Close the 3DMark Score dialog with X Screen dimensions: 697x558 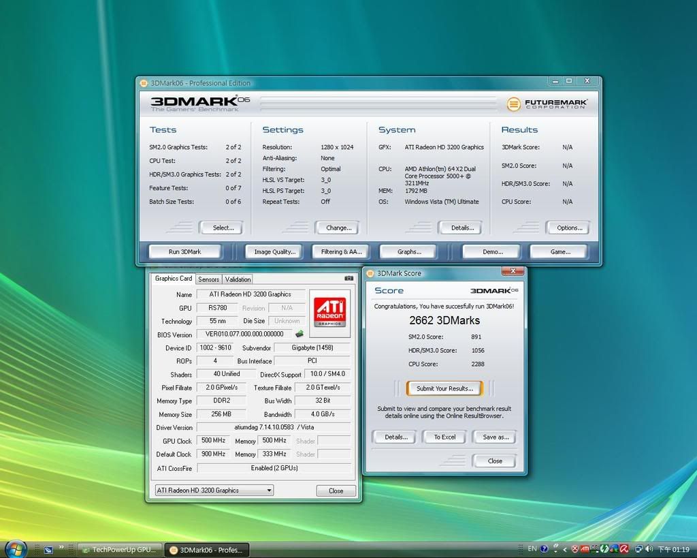(x=513, y=271)
